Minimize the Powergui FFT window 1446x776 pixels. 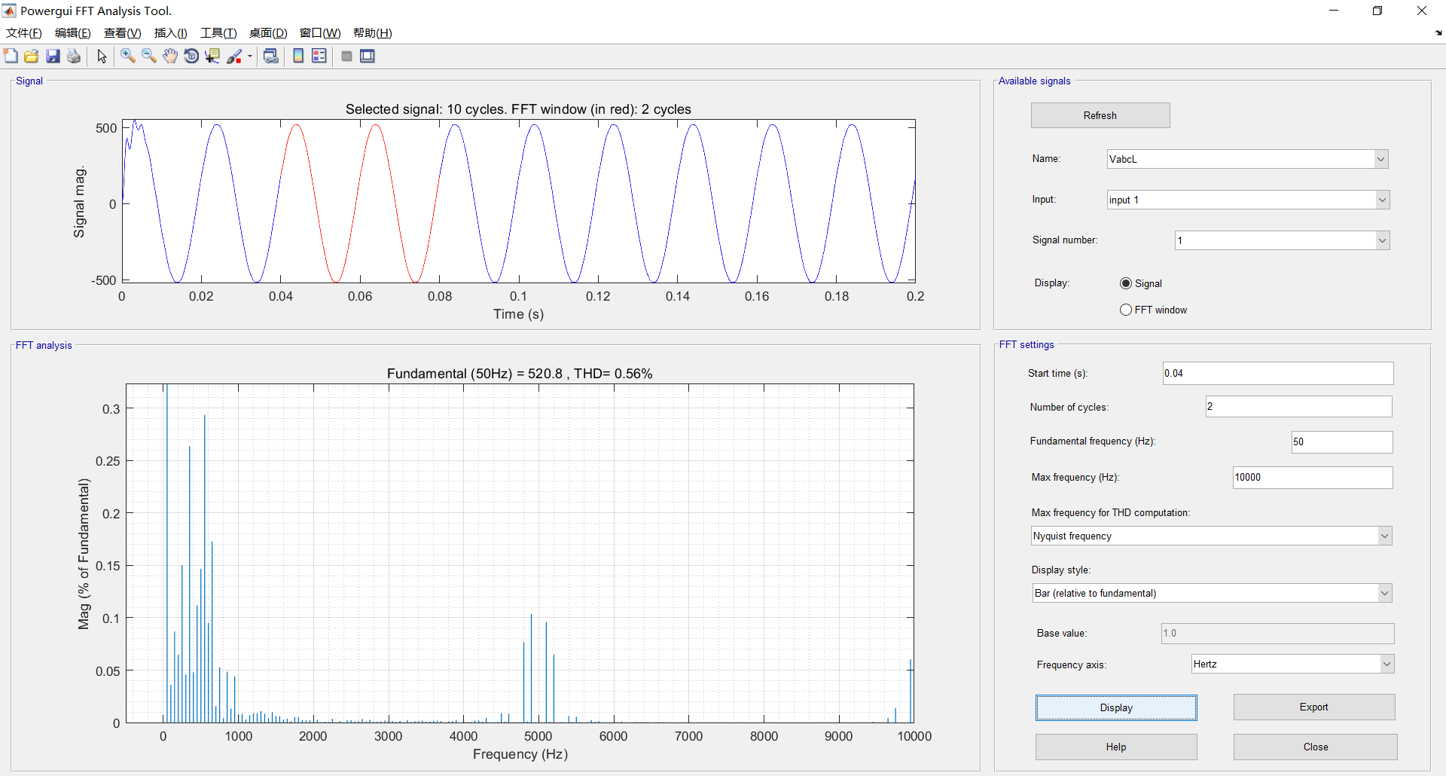pos(1334,11)
